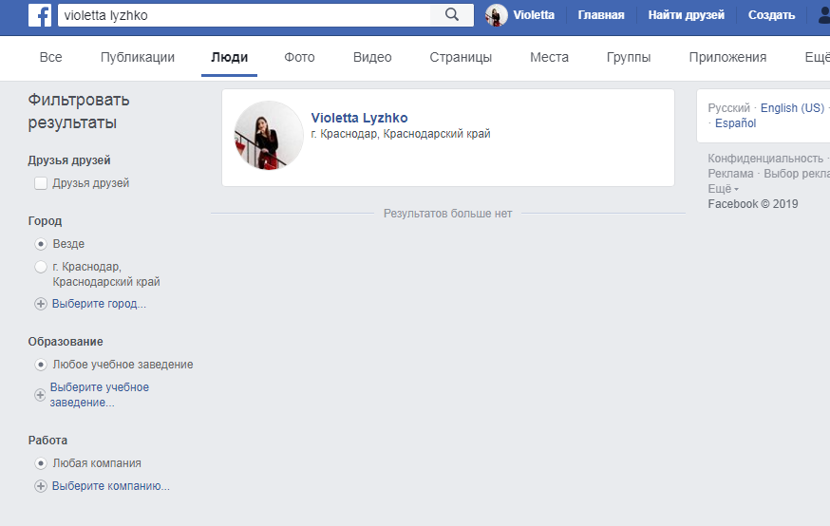Image resolution: width=830 pixels, height=526 pixels.
Task: Click the Violetta name in the header
Action: click(x=534, y=15)
